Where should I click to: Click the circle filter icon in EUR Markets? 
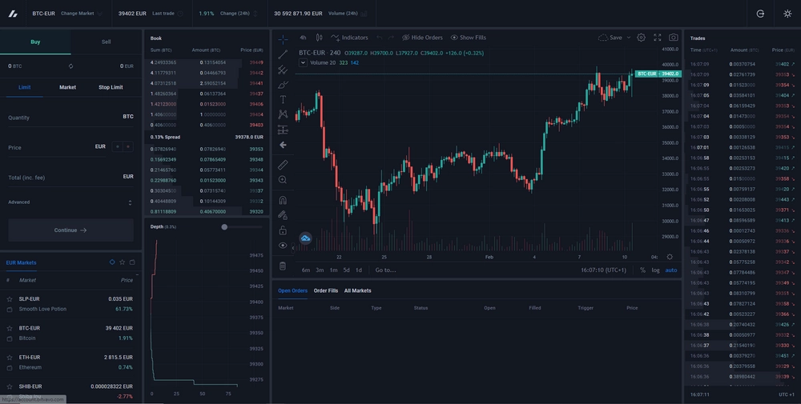point(112,262)
